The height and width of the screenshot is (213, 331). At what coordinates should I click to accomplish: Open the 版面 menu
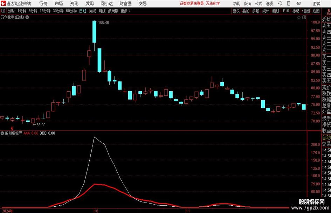click(x=248, y=3)
